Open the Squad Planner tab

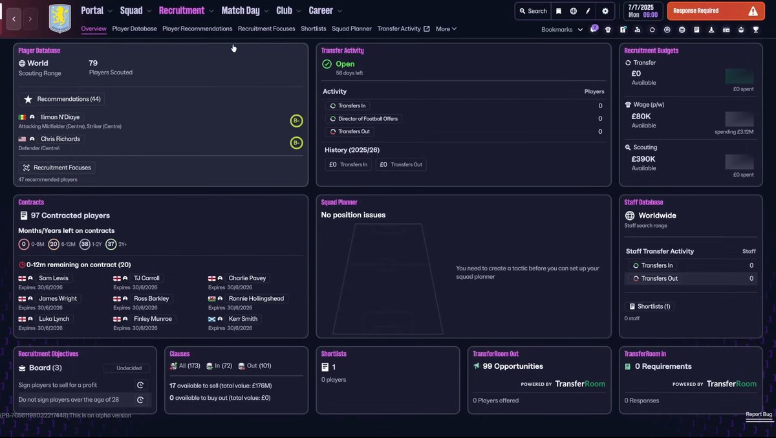tap(352, 29)
